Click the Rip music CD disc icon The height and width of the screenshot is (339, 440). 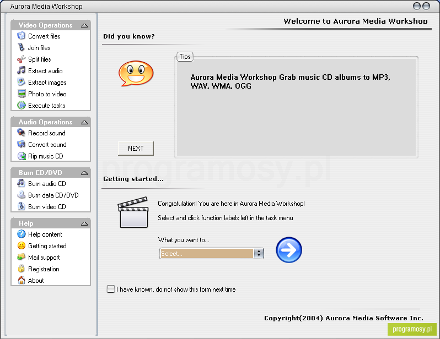(22, 156)
